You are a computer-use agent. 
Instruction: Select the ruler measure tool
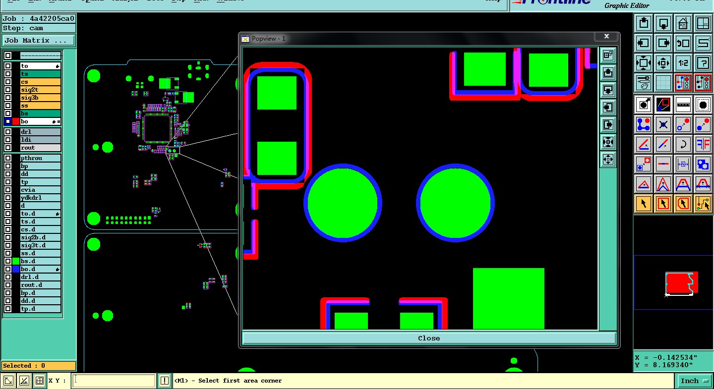pos(683,105)
